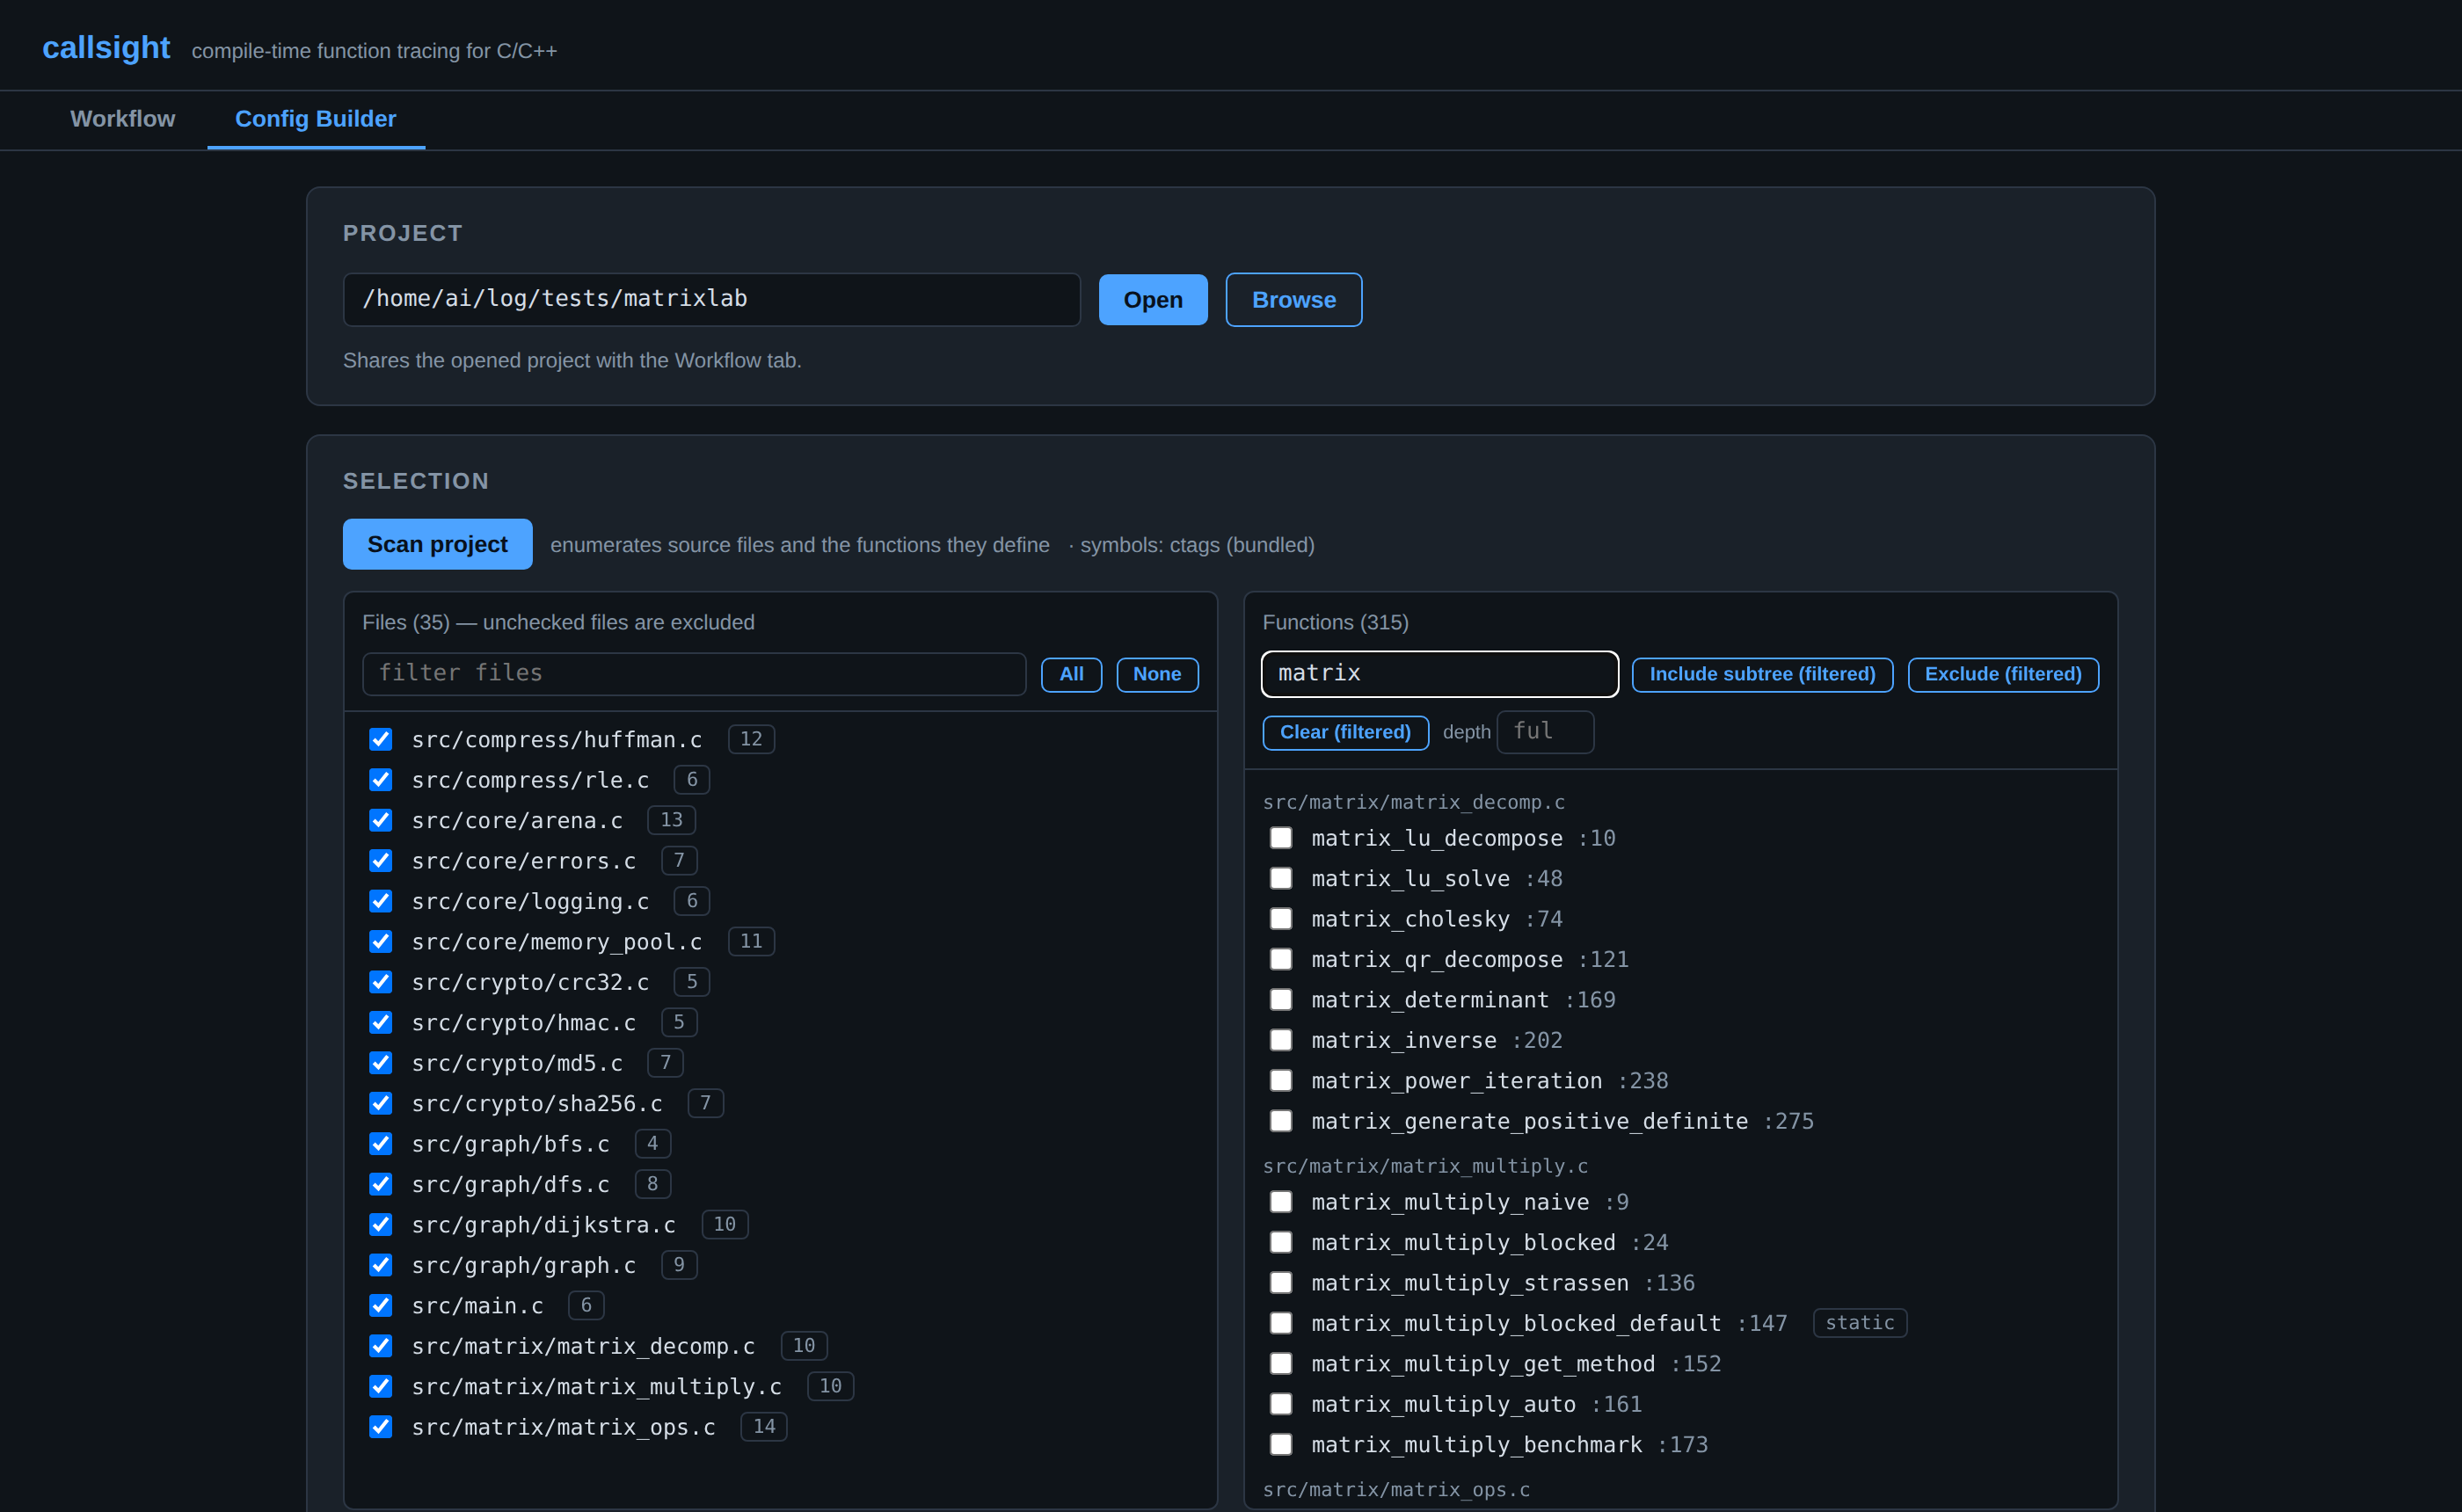Click the static badge on matrix_multiply_blocked_default
2462x1512 pixels.
(x=1859, y=1322)
